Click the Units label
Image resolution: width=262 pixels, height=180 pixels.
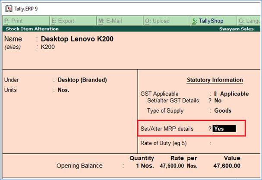point(10,90)
